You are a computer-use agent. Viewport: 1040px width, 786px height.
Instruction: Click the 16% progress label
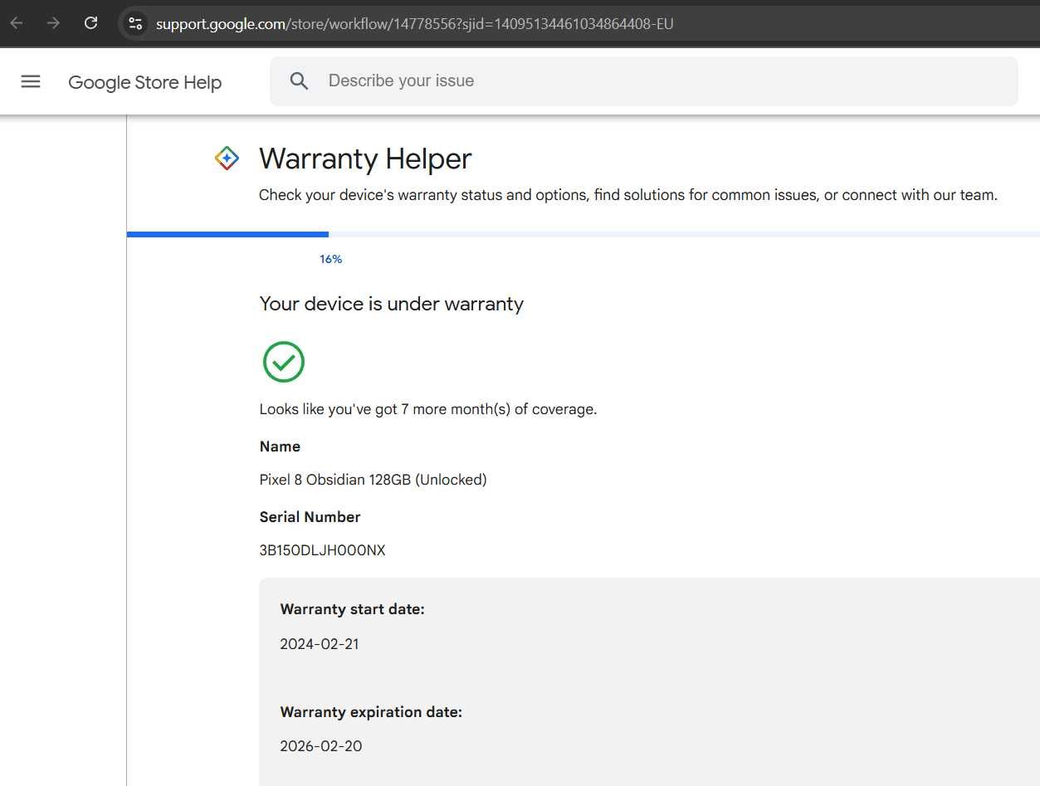(x=330, y=259)
